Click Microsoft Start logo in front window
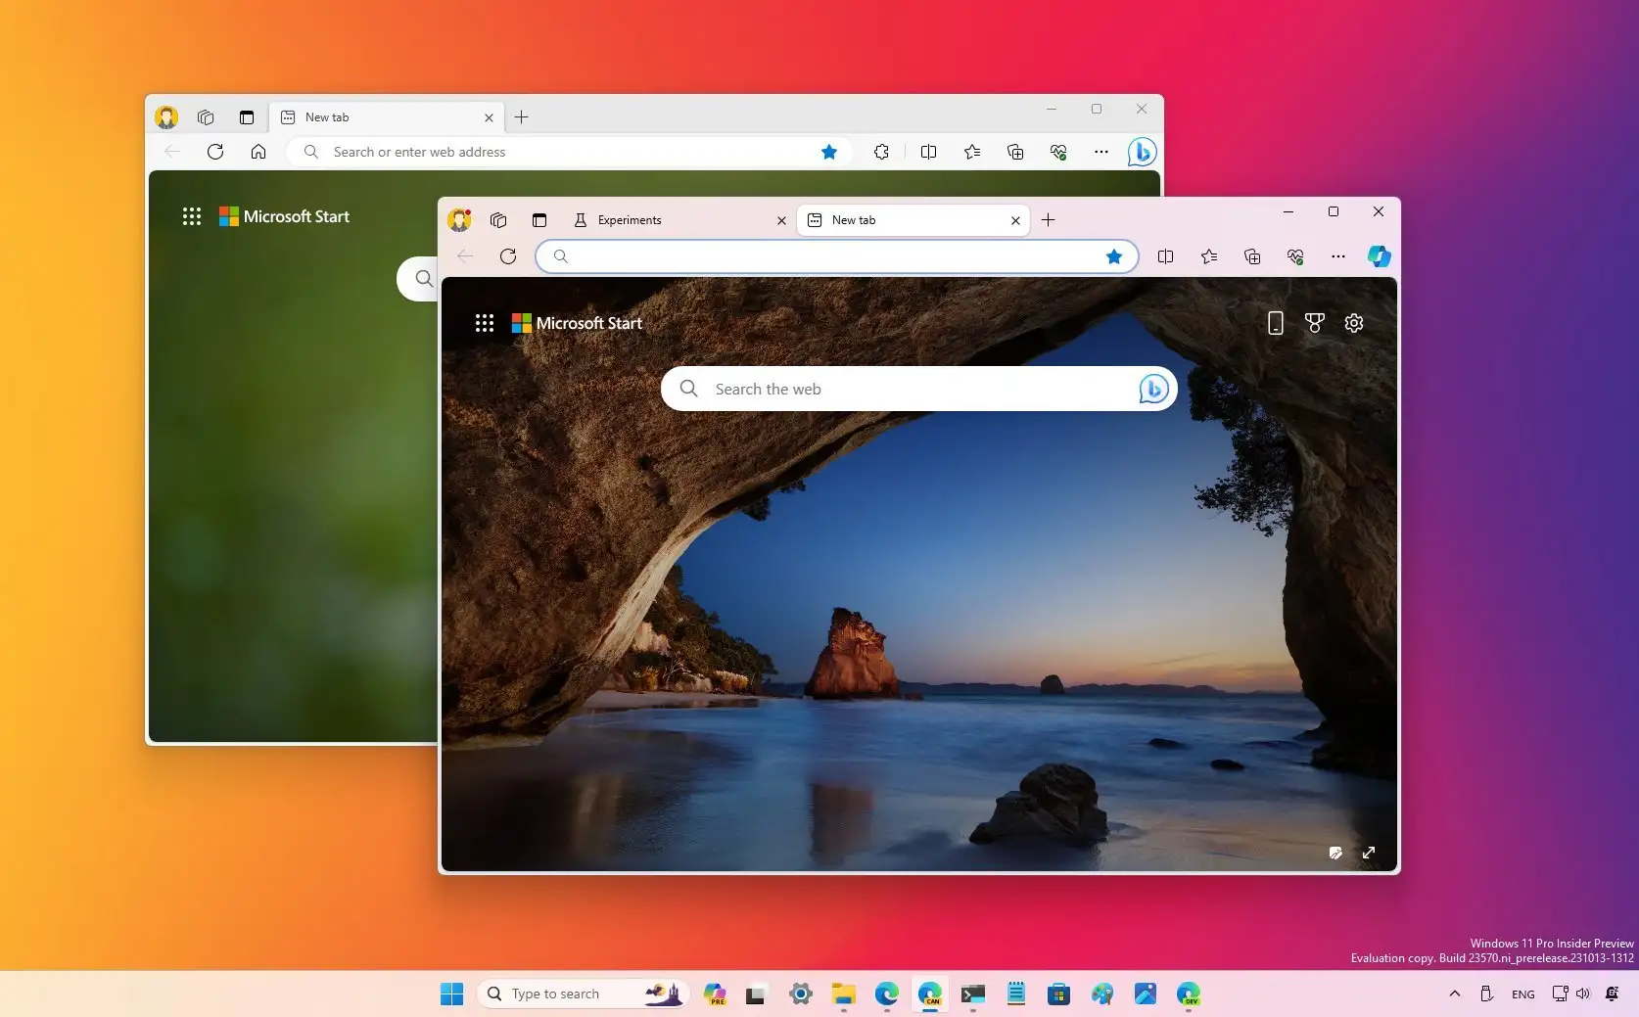 coord(577,323)
